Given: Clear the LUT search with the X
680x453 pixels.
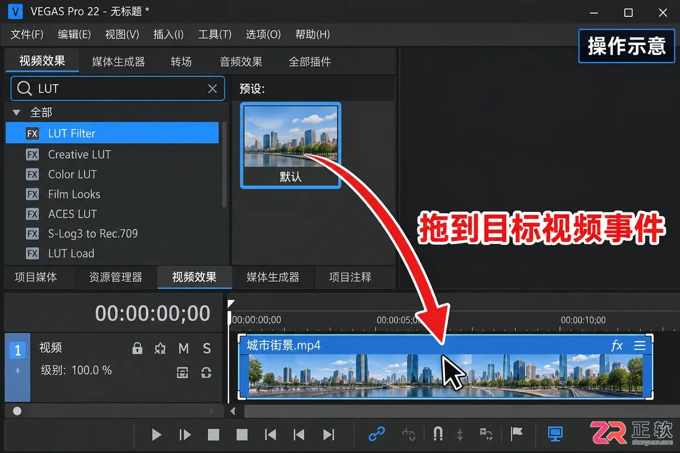Looking at the screenshot, I should coord(213,88).
